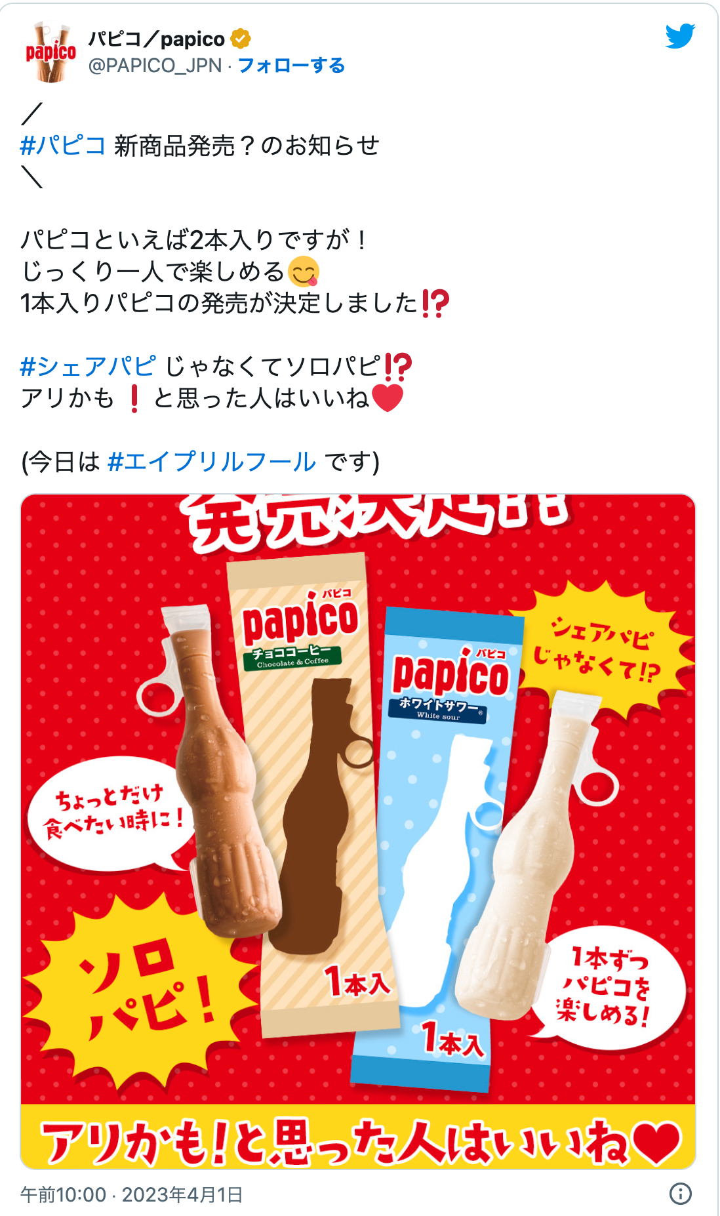Click the red heart emoji in tweet text

tap(388, 398)
